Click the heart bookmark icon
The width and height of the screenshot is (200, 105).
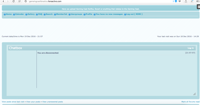pos(180,1)
